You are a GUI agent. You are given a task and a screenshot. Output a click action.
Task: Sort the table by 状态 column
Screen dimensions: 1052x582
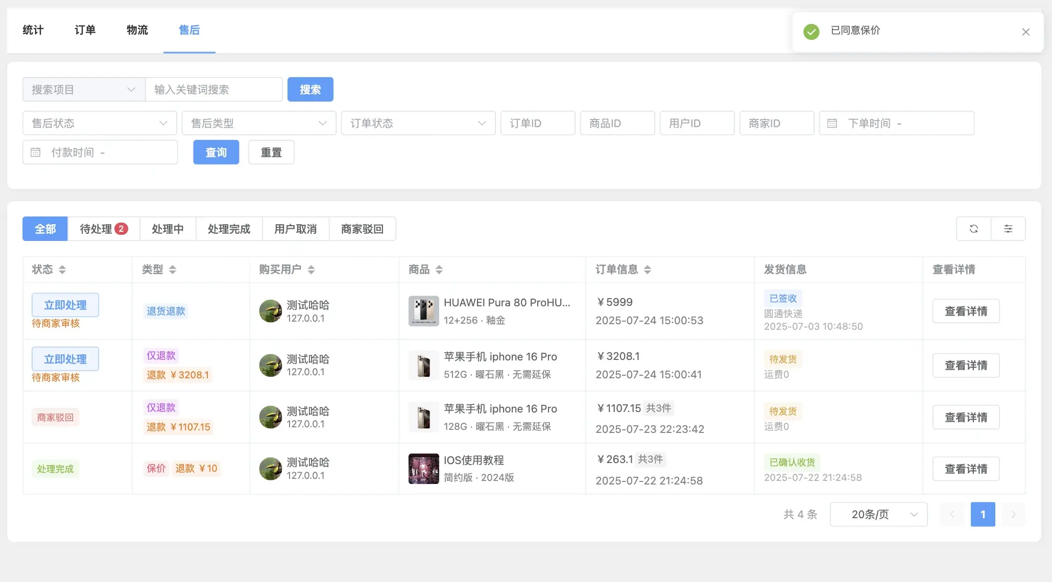(x=62, y=270)
